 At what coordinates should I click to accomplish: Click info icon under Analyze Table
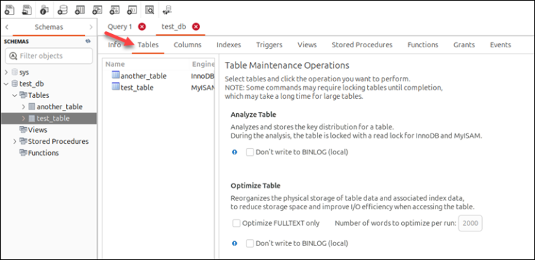(x=234, y=152)
